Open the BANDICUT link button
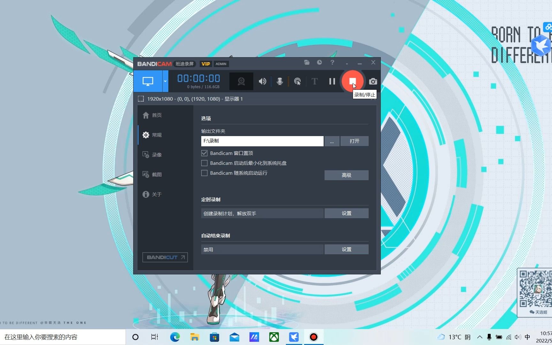 [x=165, y=257]
